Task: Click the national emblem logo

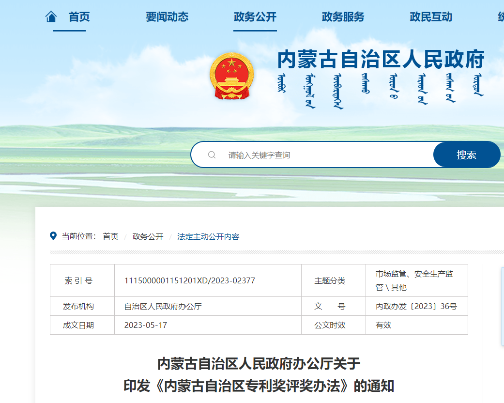Action: pos(232,76)
